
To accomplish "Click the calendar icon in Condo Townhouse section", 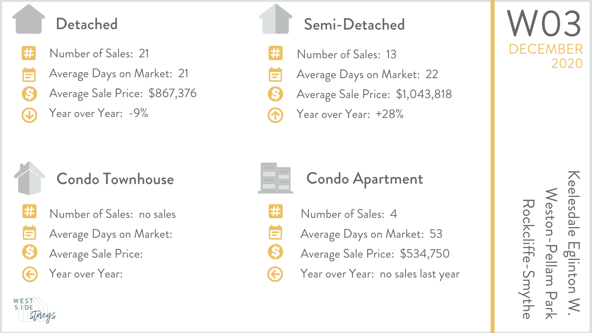I will click(29, 233).
